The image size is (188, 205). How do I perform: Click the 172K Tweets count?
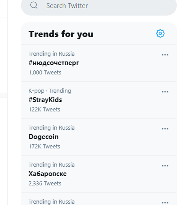pyautogui.click(x=44, y=147)
